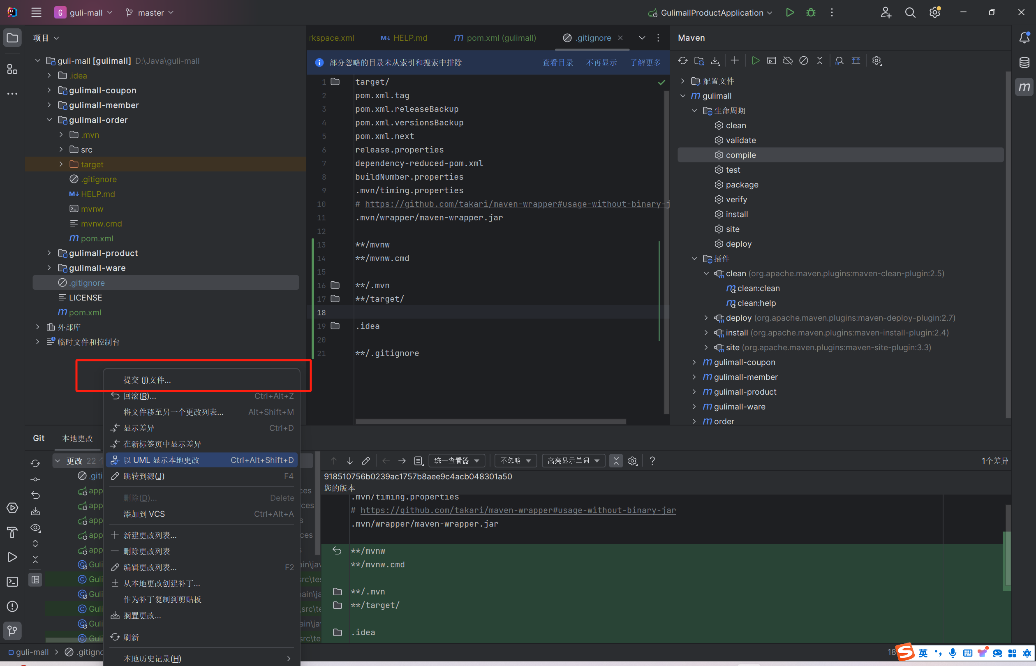
Task: Collapse all nodes in Maven toolbar
Action: click(x=819, y=61)
